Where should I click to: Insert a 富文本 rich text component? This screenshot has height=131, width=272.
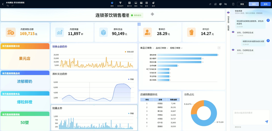point(129,4)
